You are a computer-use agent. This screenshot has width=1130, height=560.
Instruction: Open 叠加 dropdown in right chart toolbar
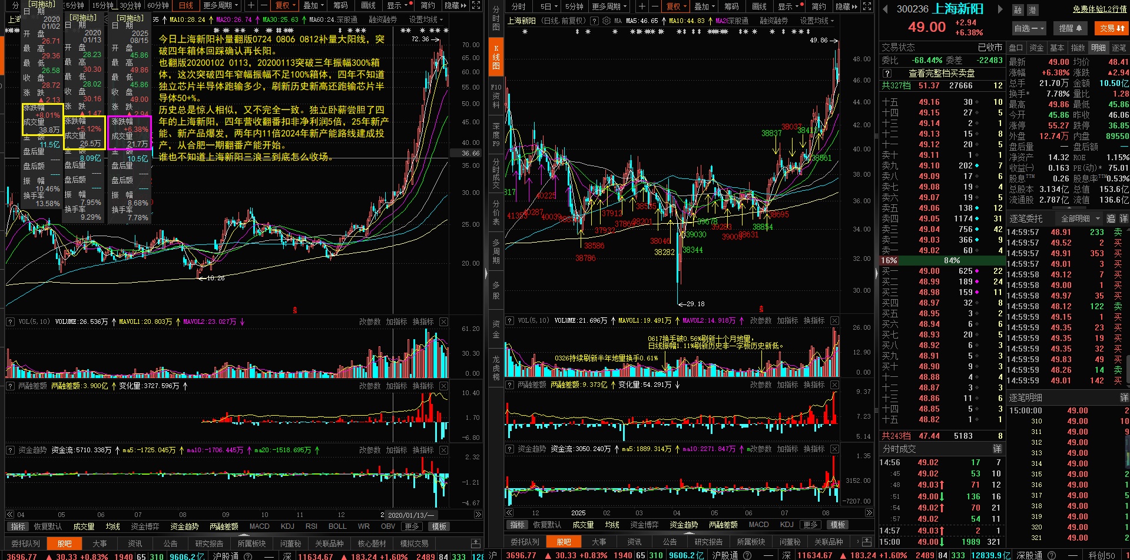(704, 6)
